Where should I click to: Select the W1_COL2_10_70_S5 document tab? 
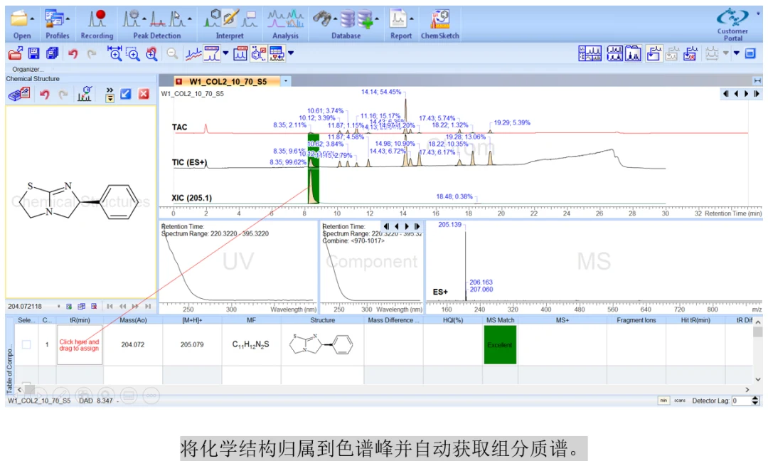pyautogui.click(x=228, y=81)
